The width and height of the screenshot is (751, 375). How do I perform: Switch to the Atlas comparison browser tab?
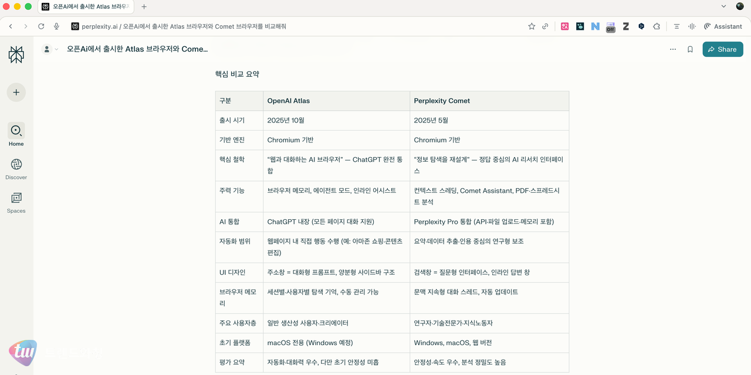(88, 6)
